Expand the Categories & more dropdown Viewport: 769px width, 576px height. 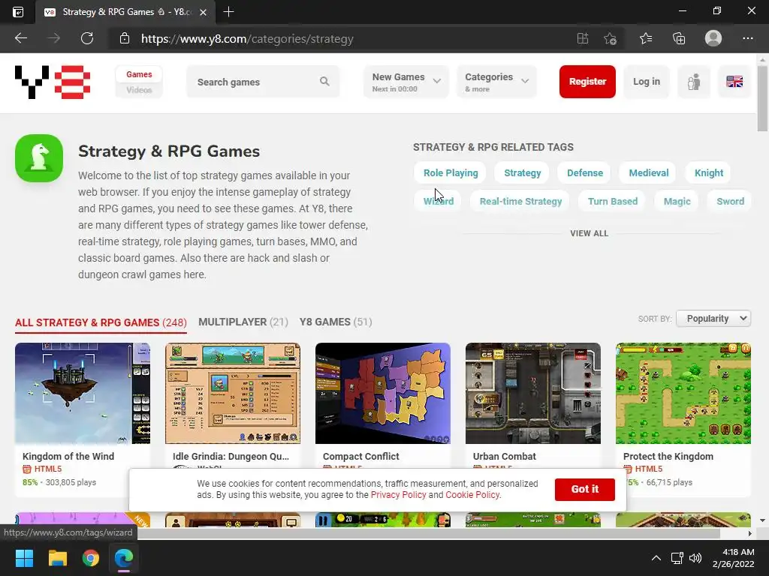[496, 82]
